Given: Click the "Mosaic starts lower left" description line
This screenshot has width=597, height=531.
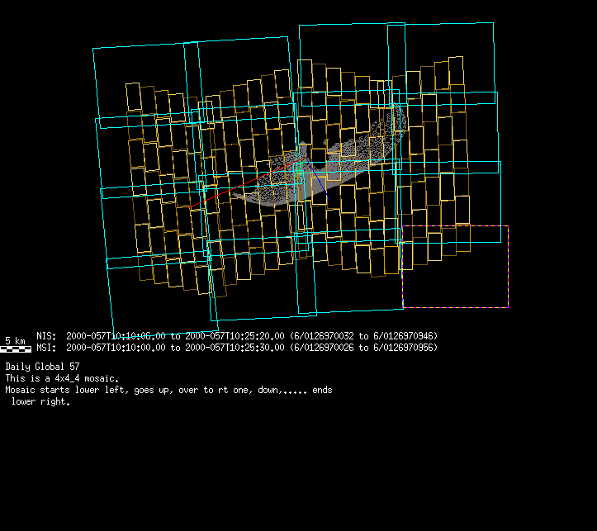Looking at the screenshot, I should point(168,390).
